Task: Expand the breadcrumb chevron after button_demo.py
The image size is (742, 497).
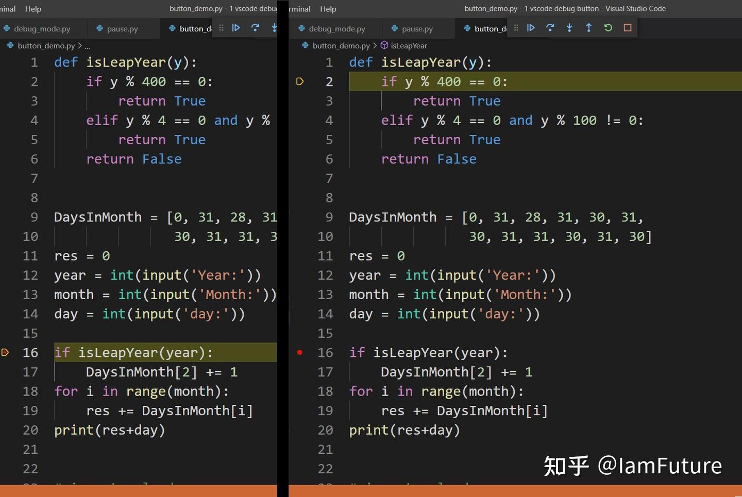Action: [x=375, y=45]
